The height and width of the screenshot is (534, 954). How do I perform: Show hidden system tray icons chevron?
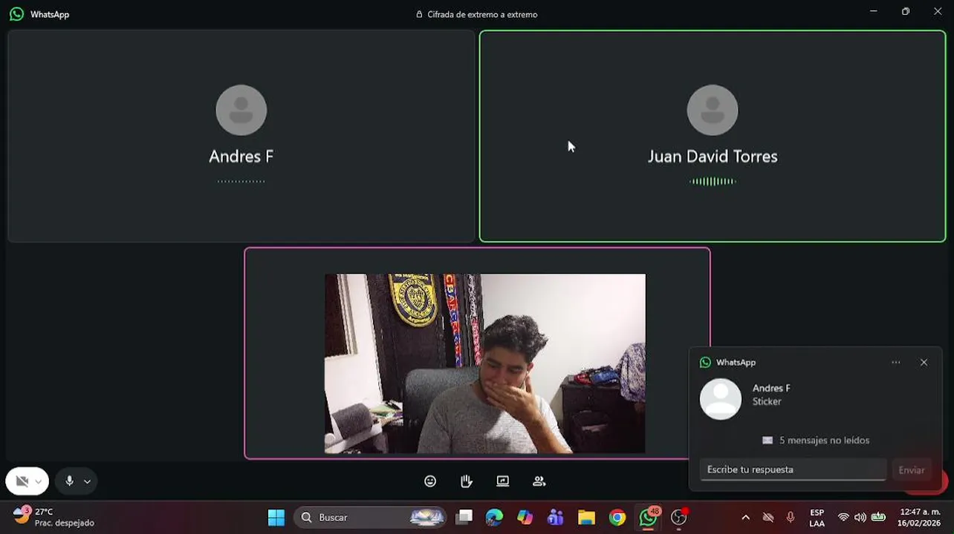pos(745,518)
